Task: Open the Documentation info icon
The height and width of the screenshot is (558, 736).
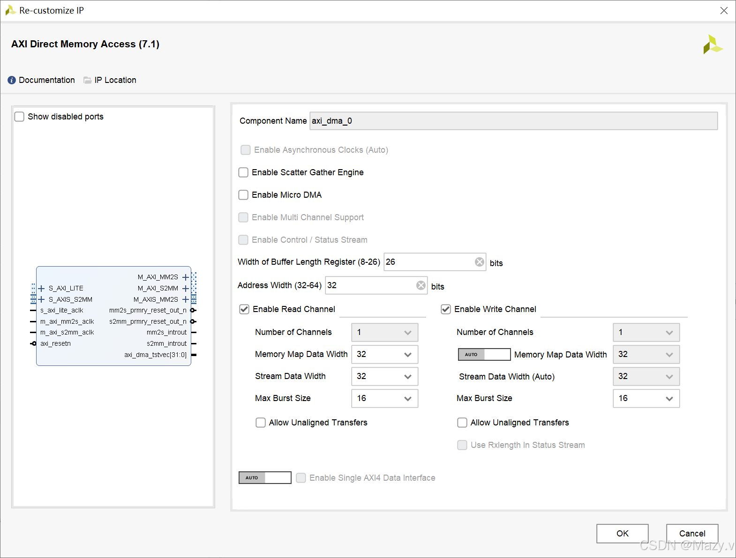Action: point(12,80)
